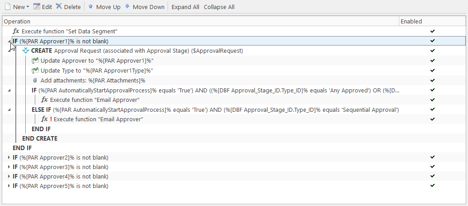Click the Edit pencil icon
468x206 pixels.
37,7
